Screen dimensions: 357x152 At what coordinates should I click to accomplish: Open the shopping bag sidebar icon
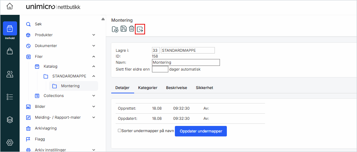pos(10,51)
